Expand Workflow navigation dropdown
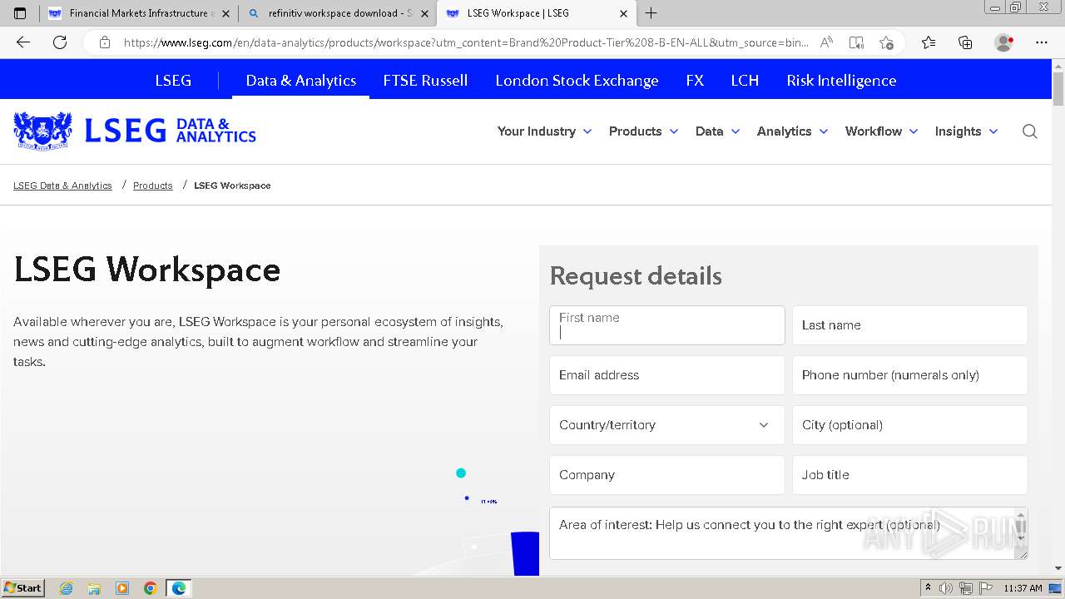The width and height of the screenshot is (1065, 599). click(x=881, y=131)
